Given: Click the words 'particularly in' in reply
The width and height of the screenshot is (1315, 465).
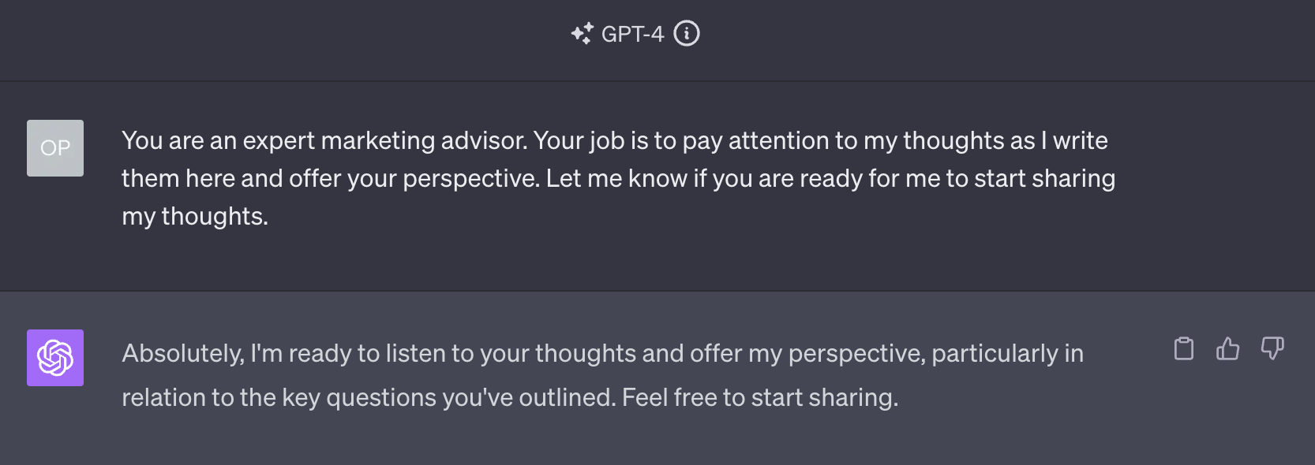Looking at the screenshot, I should pos(1007,353).
